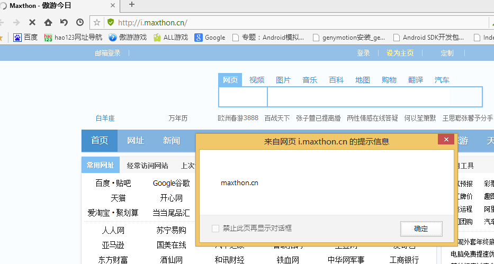
Task: Open the 当当尾品汇 site link
Action: (x=172, y=213)
